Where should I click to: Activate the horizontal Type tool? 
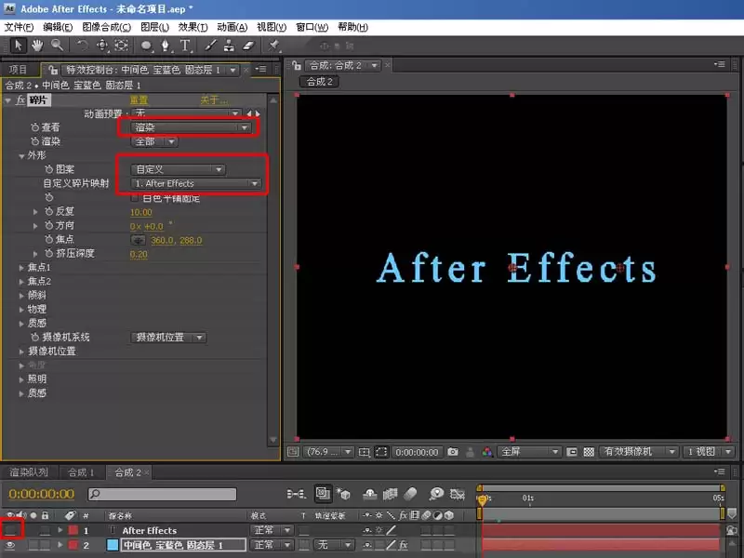(185, 46)
